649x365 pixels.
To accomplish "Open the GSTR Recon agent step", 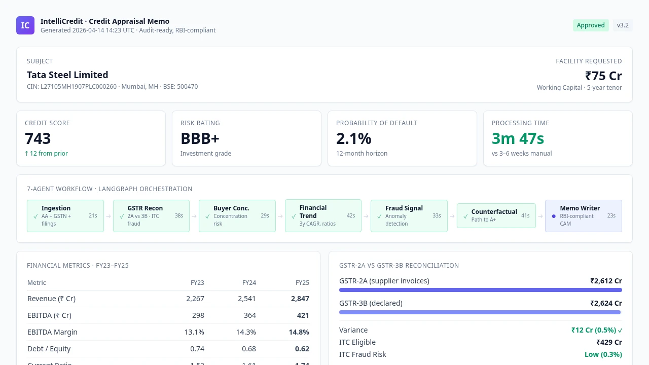I will click(151, 216).
